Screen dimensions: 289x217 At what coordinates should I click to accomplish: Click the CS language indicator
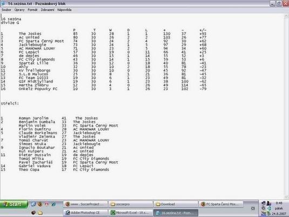(x=253, y=208)
